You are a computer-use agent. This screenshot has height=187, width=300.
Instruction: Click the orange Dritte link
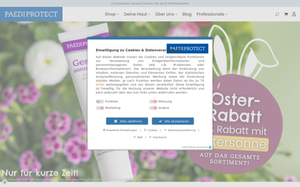pyautogui.click(x=100, y=85)
